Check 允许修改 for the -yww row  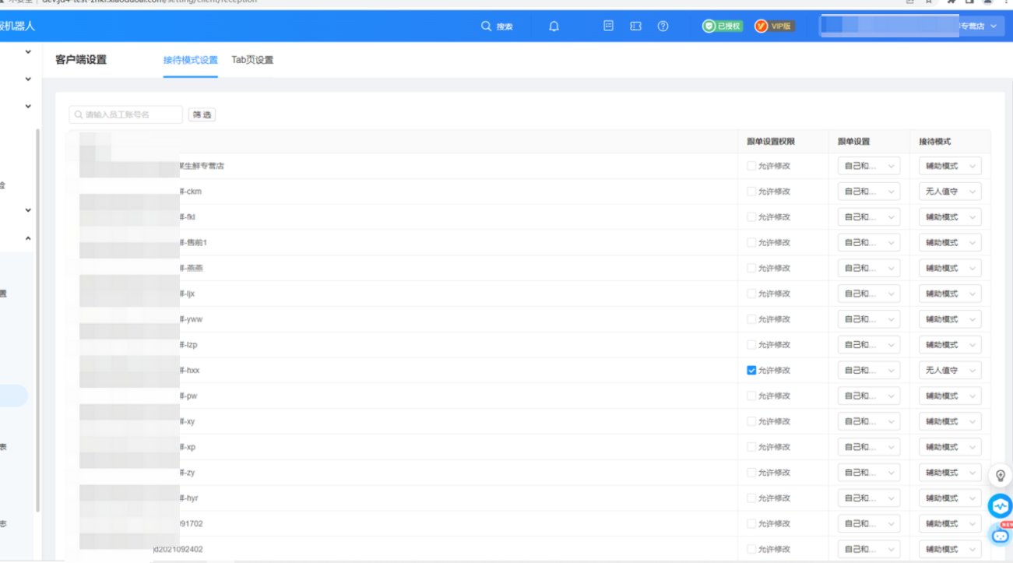(x=751, y=319)
